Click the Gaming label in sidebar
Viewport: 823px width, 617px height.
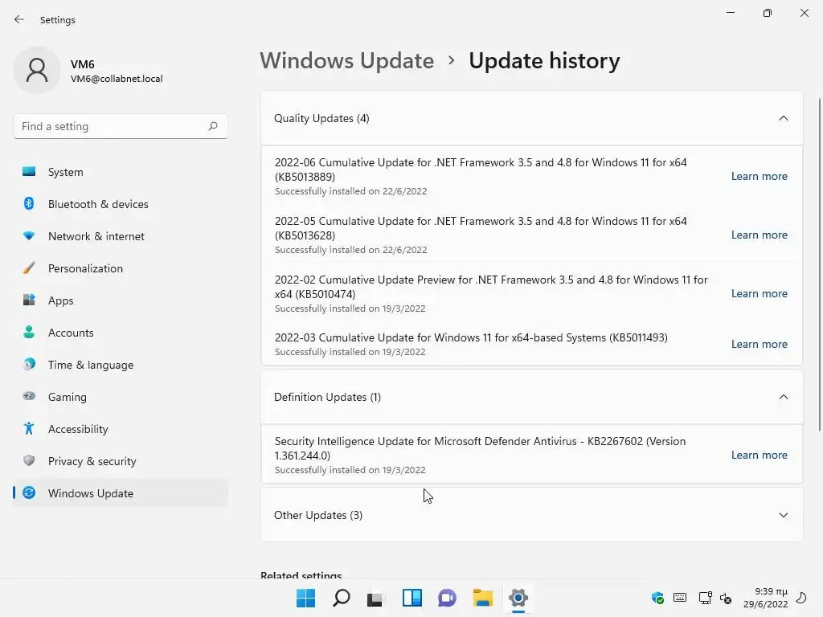point(68,397)
